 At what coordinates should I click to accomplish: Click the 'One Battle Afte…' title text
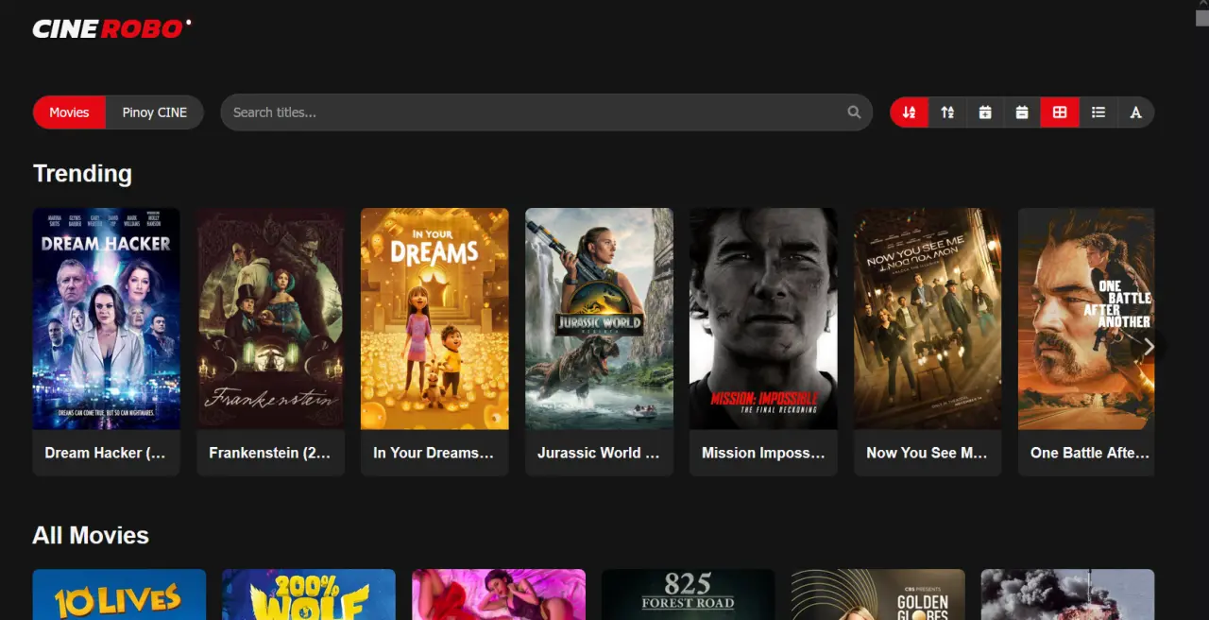click(x=1090, y=453)
